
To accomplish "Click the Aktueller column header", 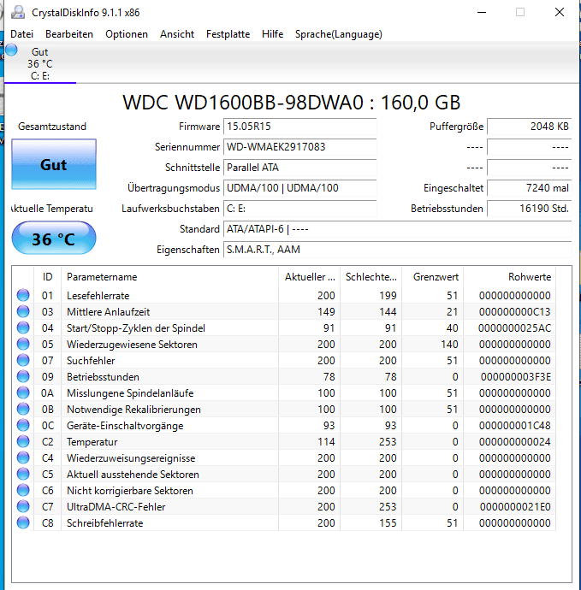I will point(310,277).
